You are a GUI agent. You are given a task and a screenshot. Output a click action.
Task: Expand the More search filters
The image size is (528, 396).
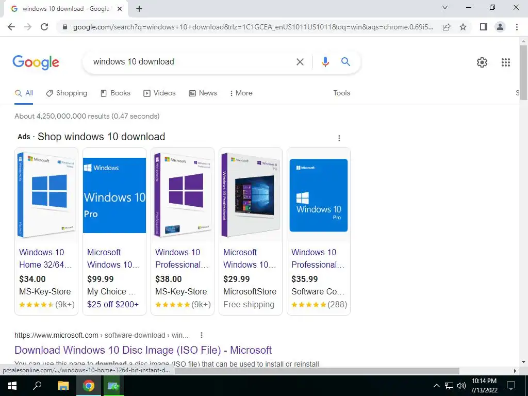click(241, 93)
